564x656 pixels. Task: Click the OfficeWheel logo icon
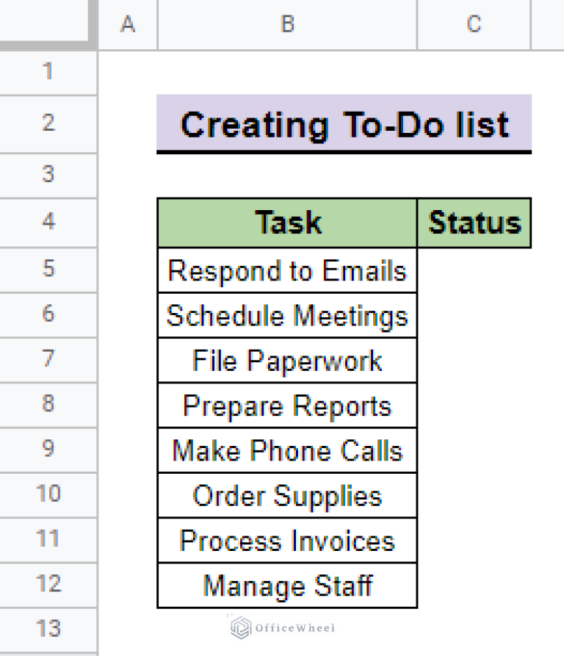pos(238,627)
